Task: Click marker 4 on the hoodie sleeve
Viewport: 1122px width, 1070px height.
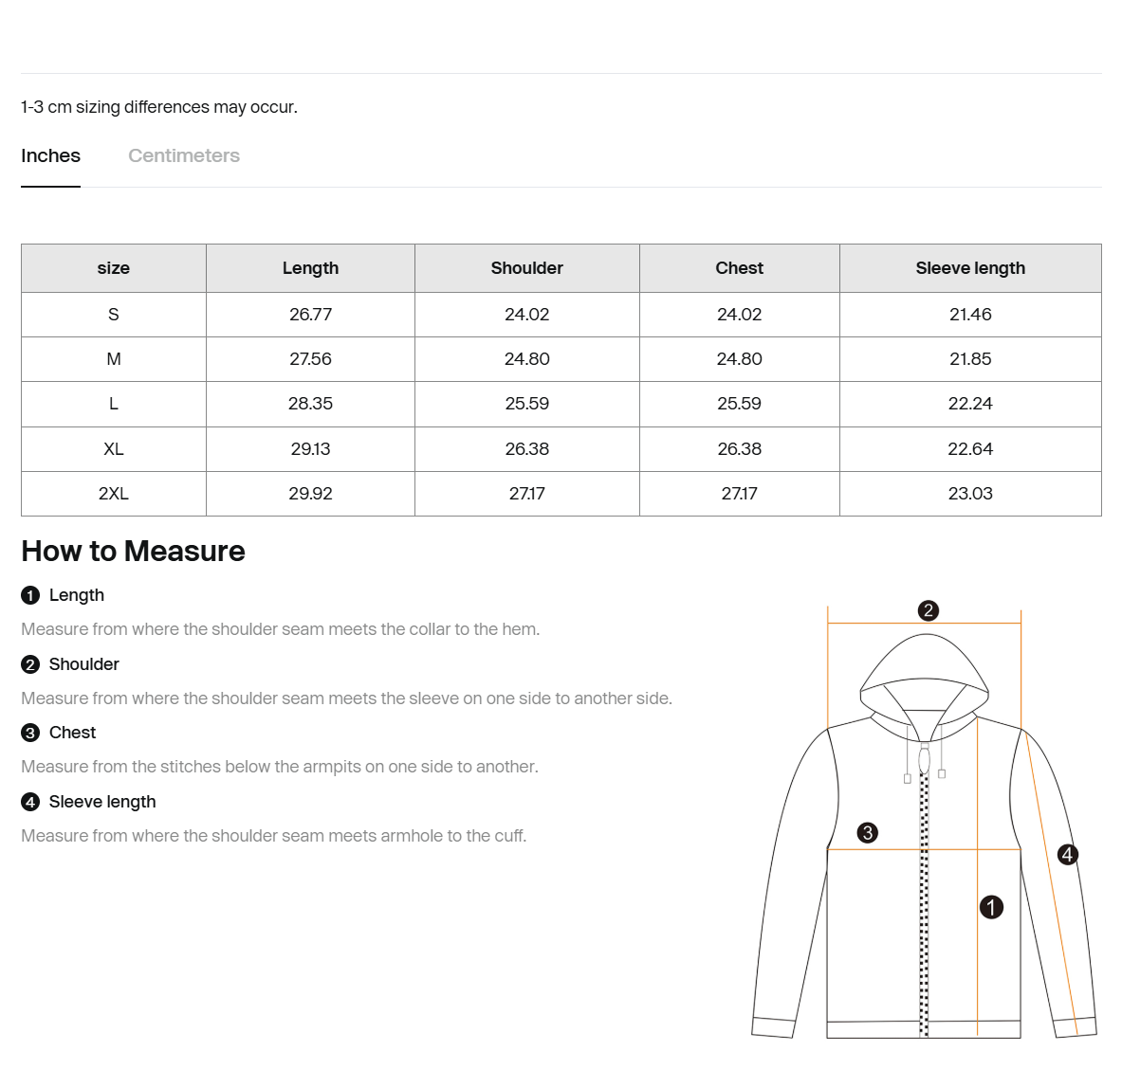Action: pos(1068,854)
